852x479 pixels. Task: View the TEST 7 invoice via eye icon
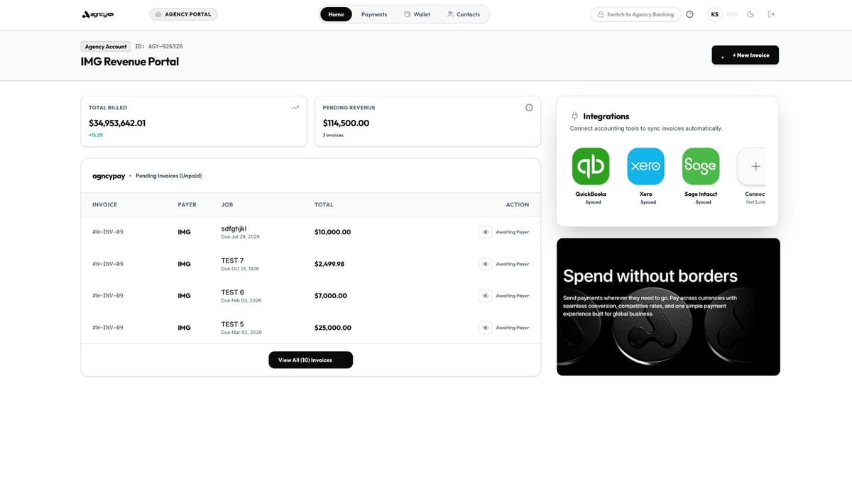[x=486, y=264]
